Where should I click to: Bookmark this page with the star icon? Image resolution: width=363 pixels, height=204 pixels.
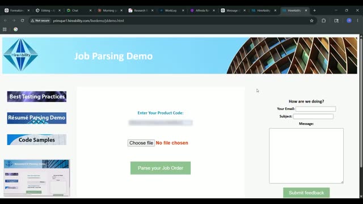pyautogui.click(x=311, y=20)
